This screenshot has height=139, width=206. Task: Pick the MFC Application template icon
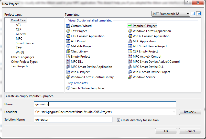click(130, 41)
